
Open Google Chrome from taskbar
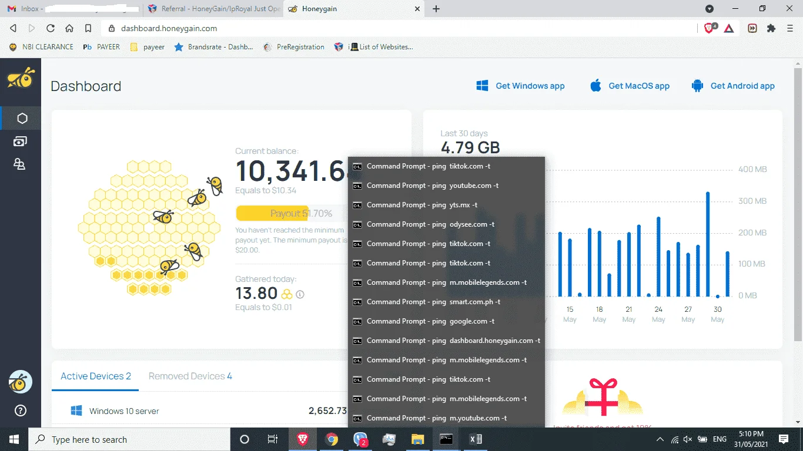tap(332, 439)
